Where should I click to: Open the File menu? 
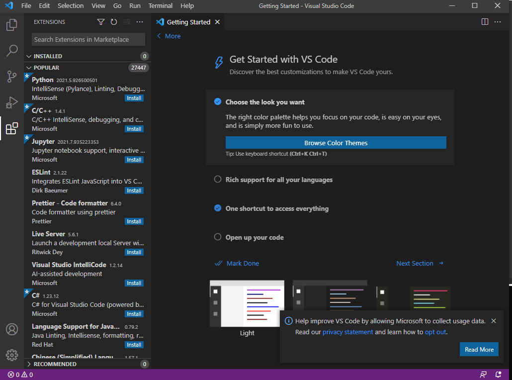pos(26,5)
